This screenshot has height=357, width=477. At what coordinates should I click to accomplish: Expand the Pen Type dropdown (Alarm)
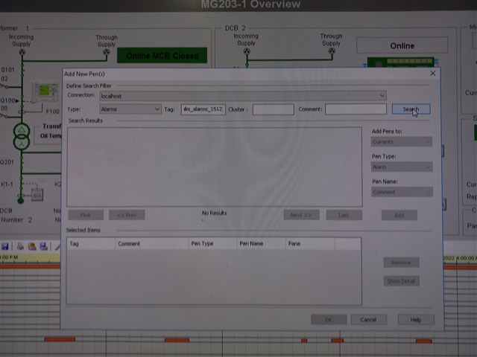(x=402, y=167)
